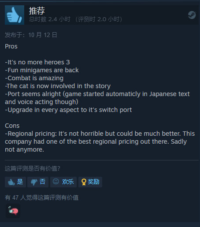The height and width of the screenshot is (227, 200).
Task: Click the 评测时 2.0 小时 text
Action: point(99,19)
